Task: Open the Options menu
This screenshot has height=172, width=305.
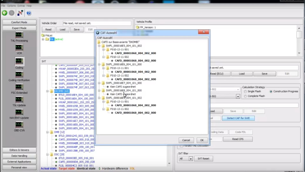Action: (x=11, y=6)
